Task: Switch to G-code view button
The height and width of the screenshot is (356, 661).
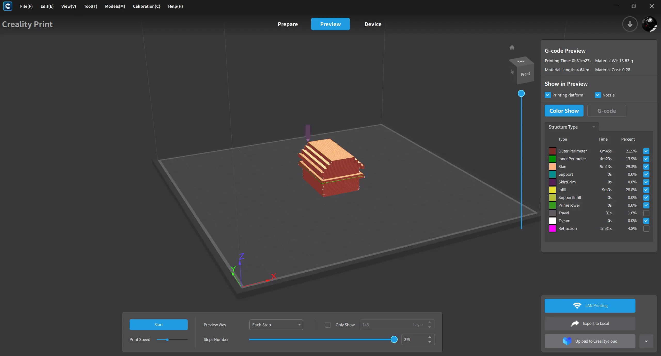Action: click(607, 111)
